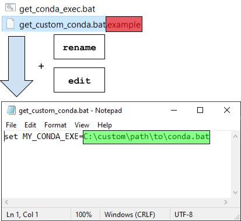Click horizontal scrollbar left arrow
241x221 pixels.
click(6, 202)
